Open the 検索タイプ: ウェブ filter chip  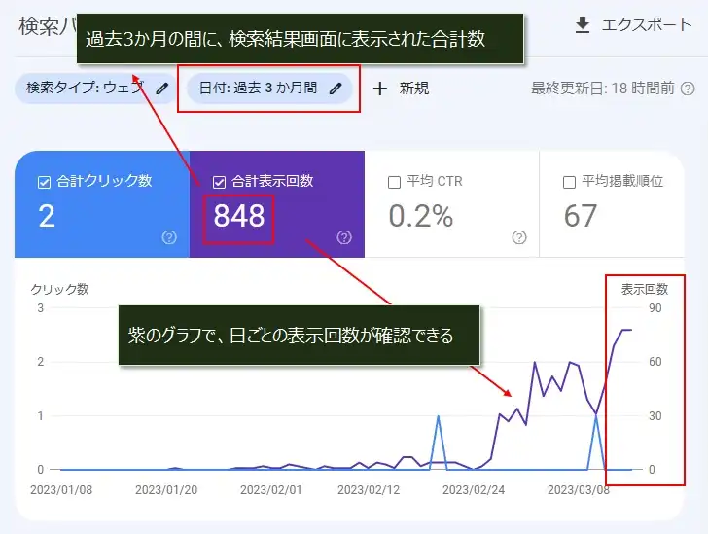point(95,89)
